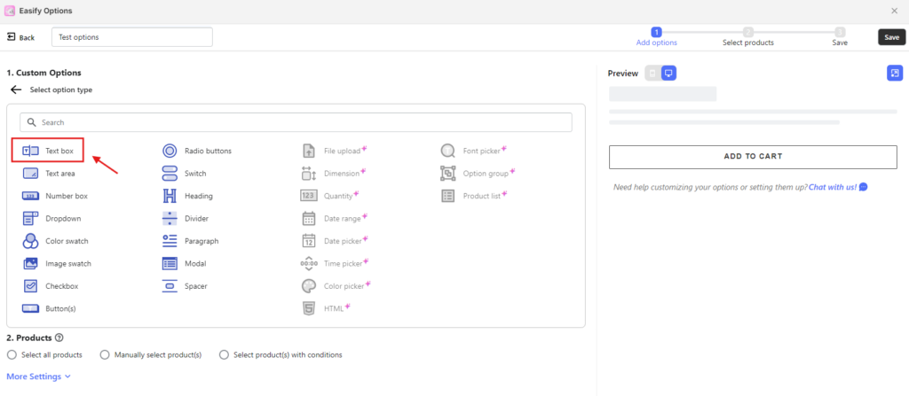Go to step 2 Select products
Screen dimensions: 909x396
[x=747, y=37]
